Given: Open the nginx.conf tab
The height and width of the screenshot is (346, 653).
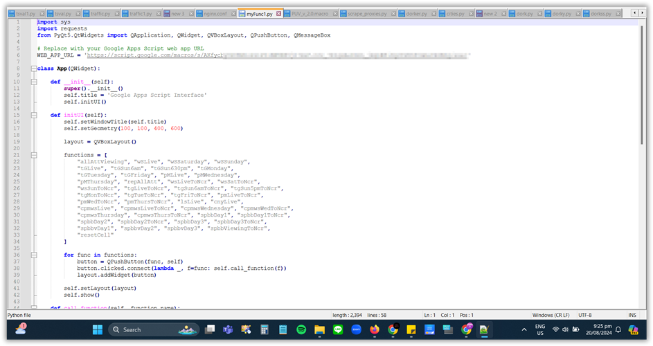Looking at the screenshot, I should point(215,14).
